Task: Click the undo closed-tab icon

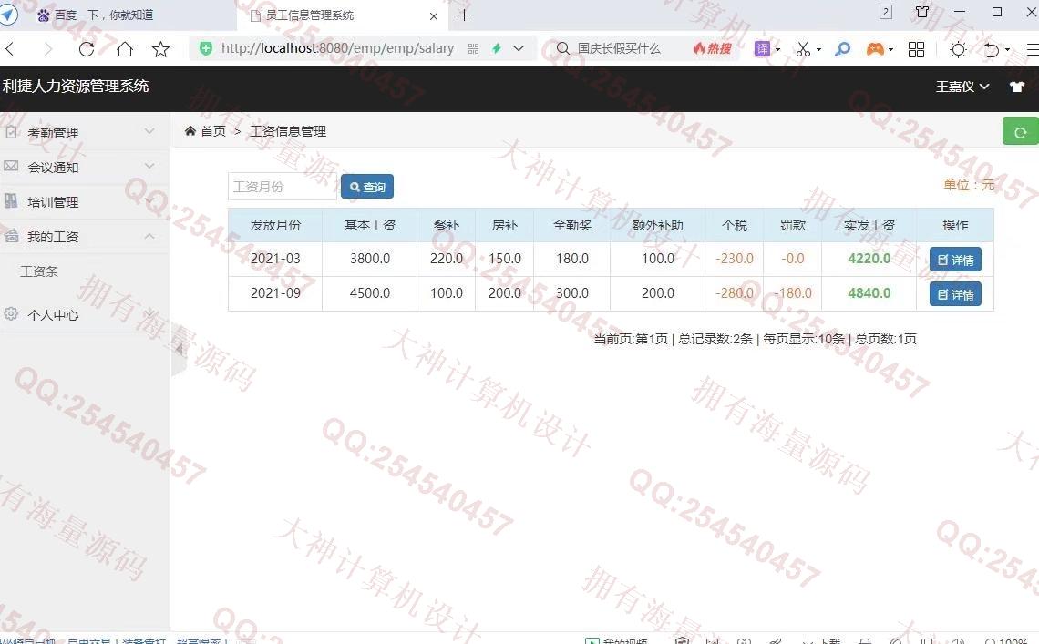Action: tap(992, 49)
